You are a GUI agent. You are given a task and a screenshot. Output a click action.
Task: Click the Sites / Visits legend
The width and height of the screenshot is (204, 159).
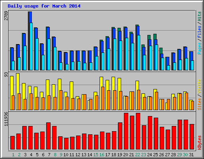[199, 95]
